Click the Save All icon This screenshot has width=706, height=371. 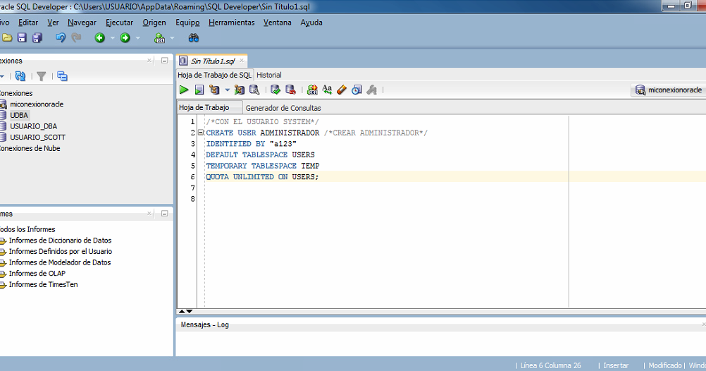tap(37, 38)
